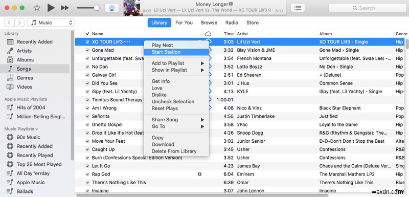409x197 pixels.
Task: Choose Delete From Library
Action: pos(176,151)
